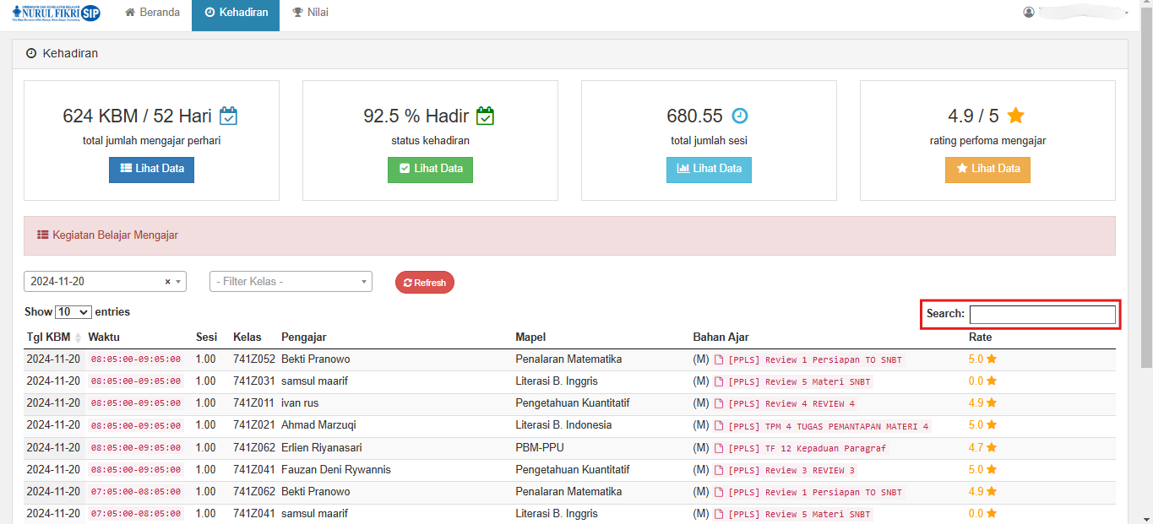Click the orange star beside 4.9 / 5
Image resolution: width=1153 pixels, height=524 pixels.
click(x=1015, y=116)
